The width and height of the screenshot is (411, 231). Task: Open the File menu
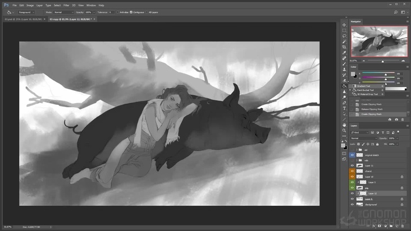pos(15,5)
